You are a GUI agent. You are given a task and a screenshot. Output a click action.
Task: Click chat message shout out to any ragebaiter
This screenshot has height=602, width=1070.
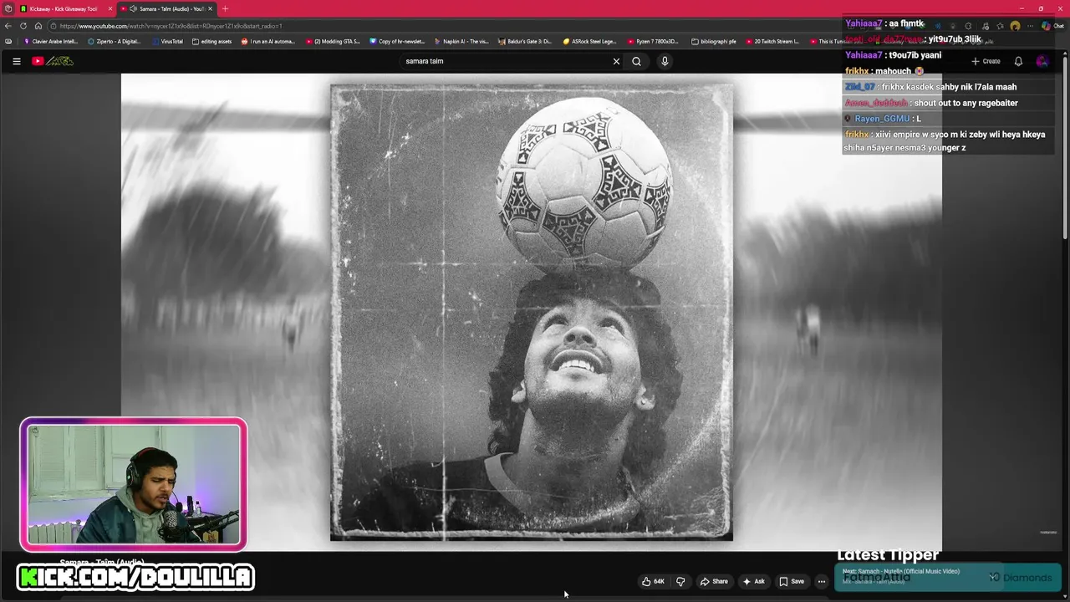(966, 103)
